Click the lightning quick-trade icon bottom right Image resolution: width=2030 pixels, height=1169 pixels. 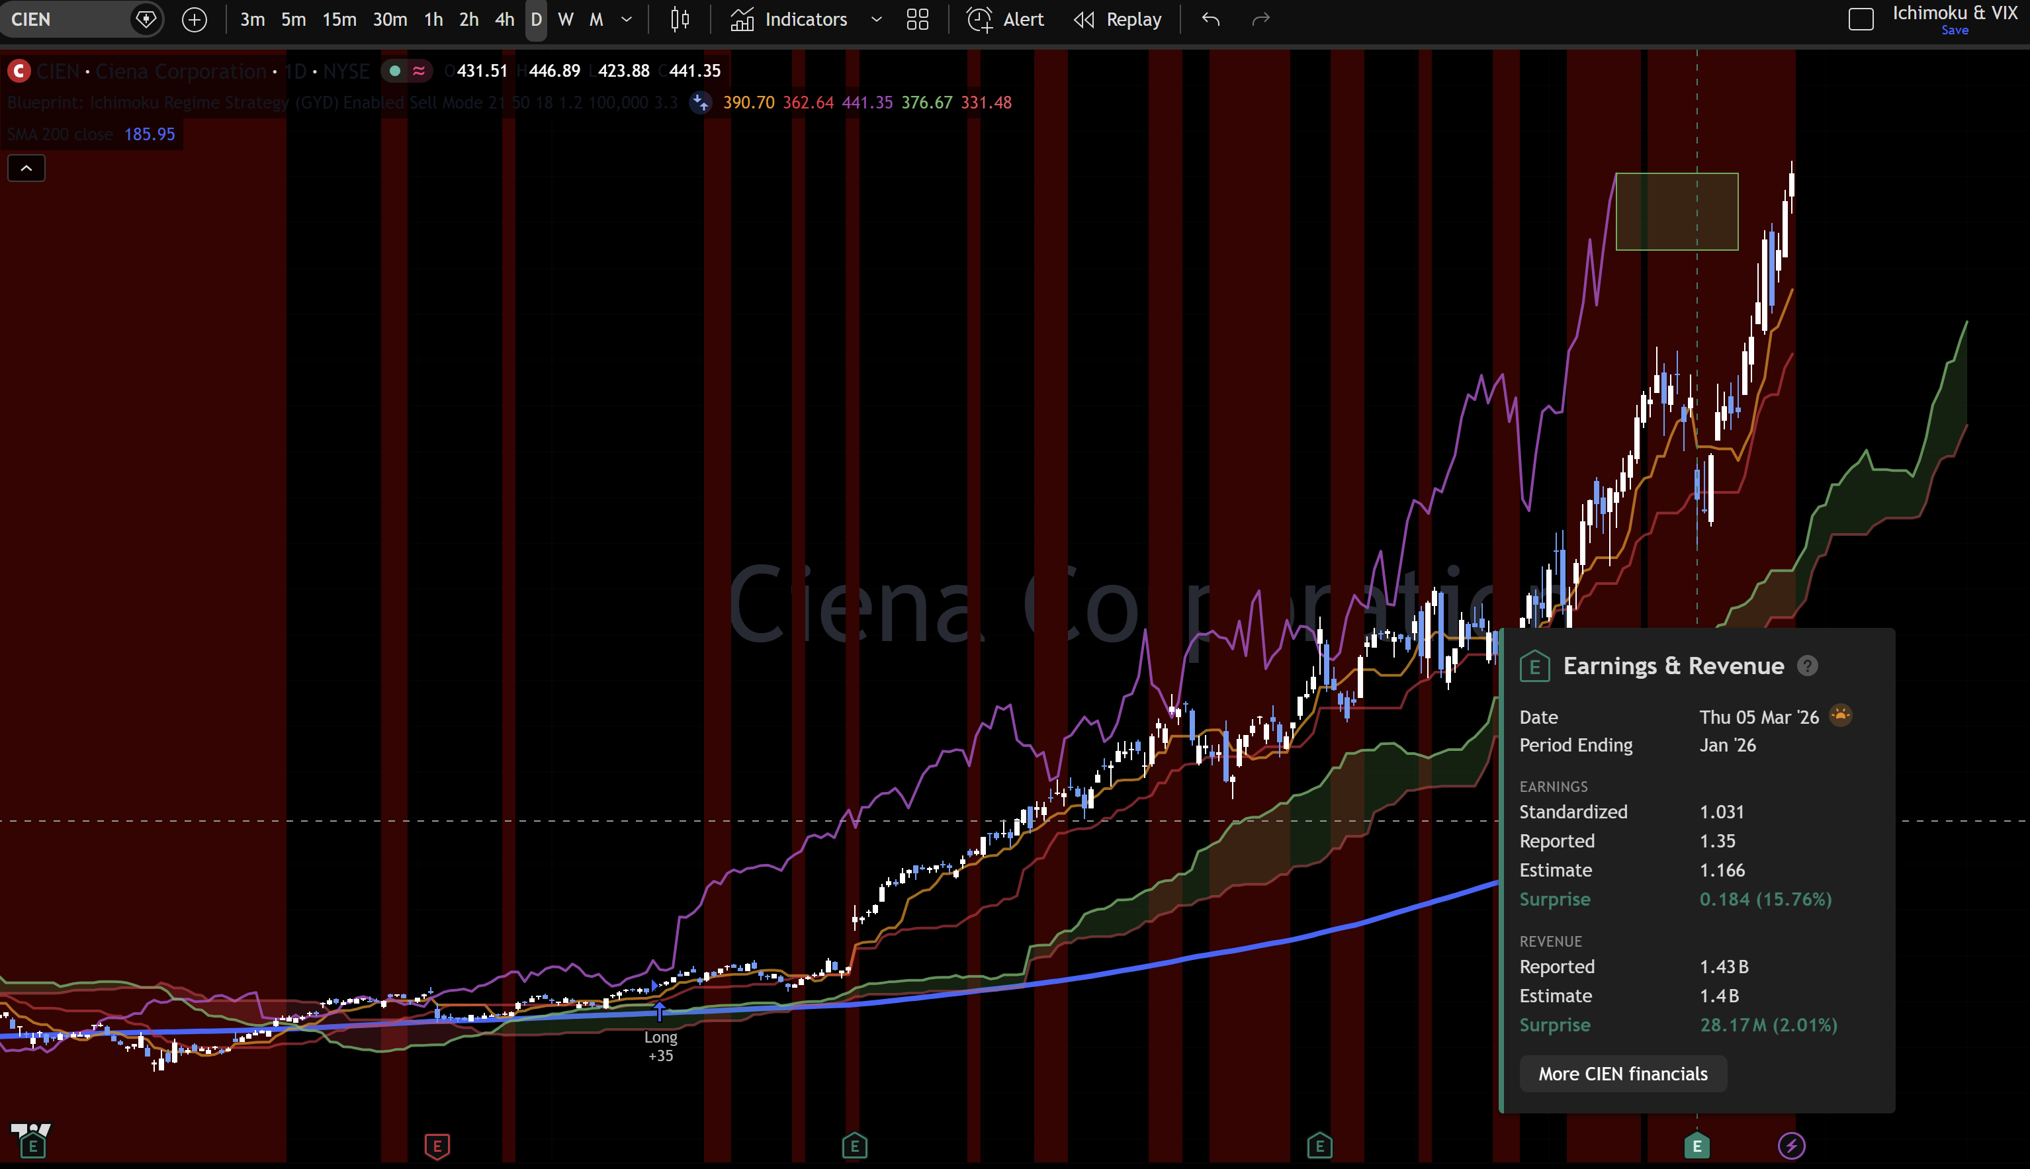pyautogui.click(x=1793, y=1146)
